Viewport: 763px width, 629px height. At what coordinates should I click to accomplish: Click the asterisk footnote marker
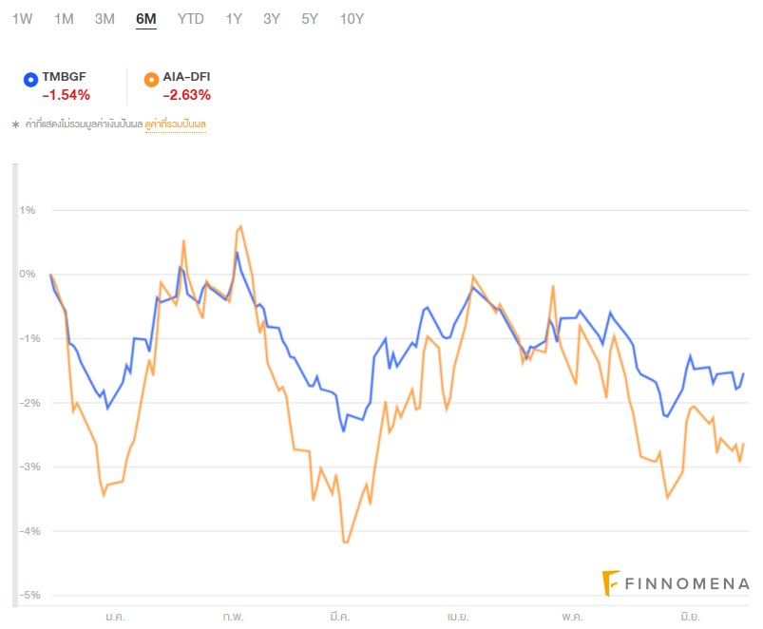pos(15,124)
